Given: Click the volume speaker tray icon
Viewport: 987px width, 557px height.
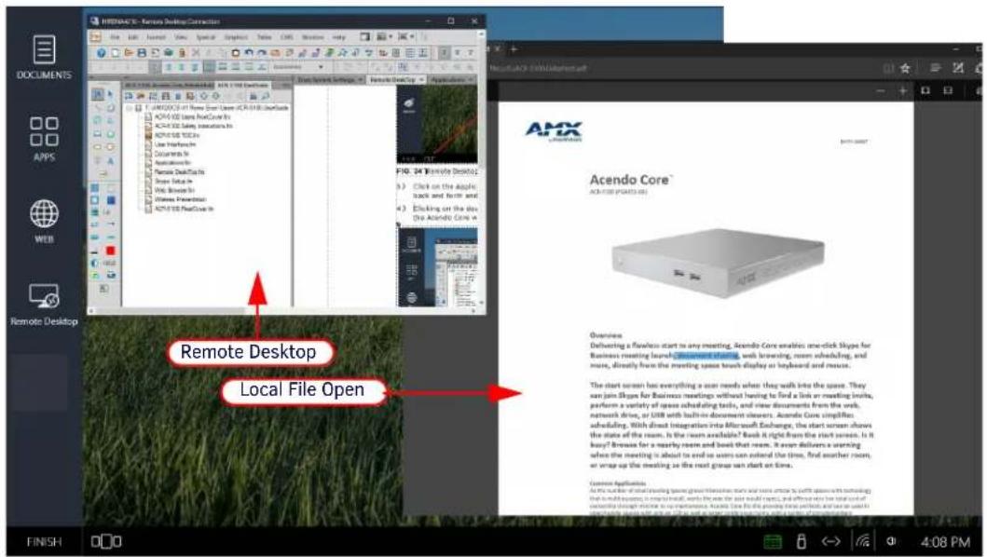Looking at the screenshot, I should 891,541.
